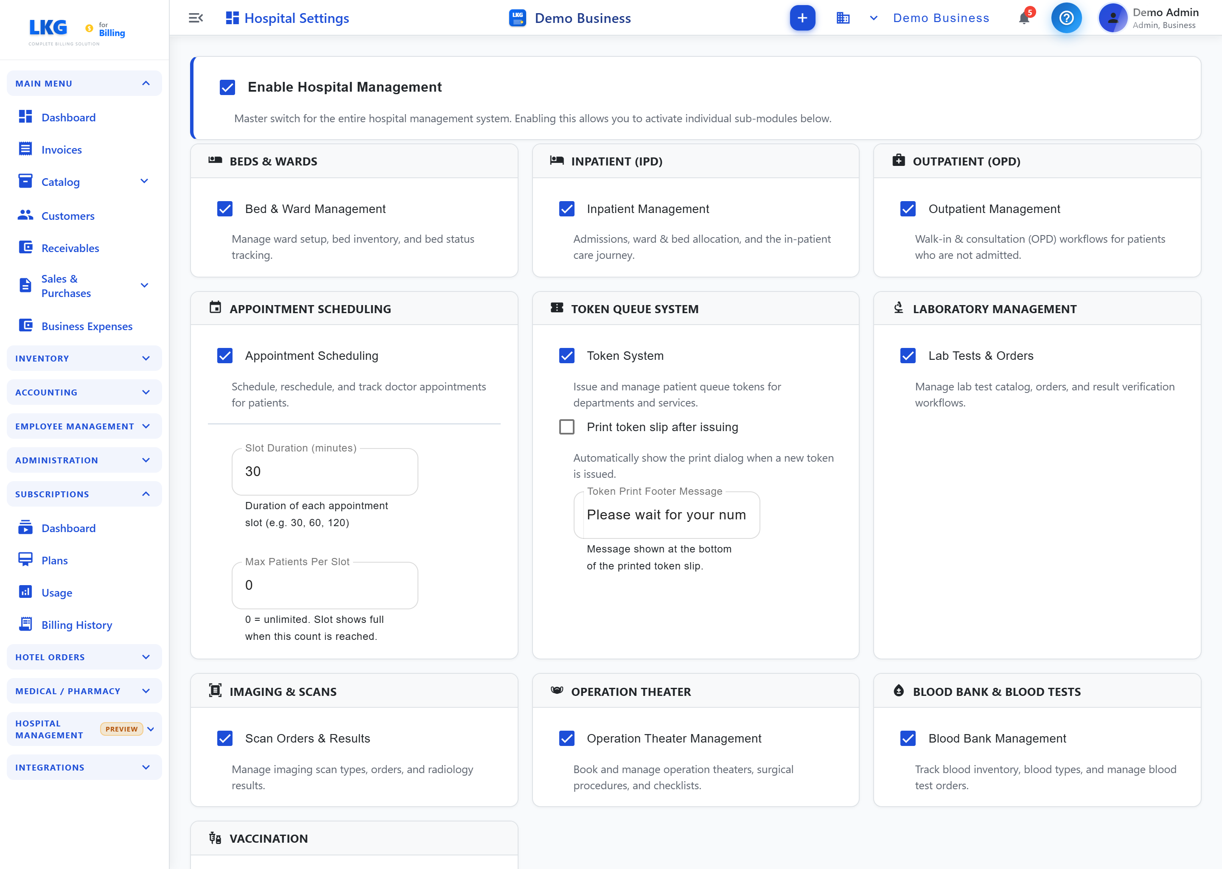Toggle Blood Bank Management checkbox
The height and width of the screenshot is (869, 1222).
(x=908, y=738)
